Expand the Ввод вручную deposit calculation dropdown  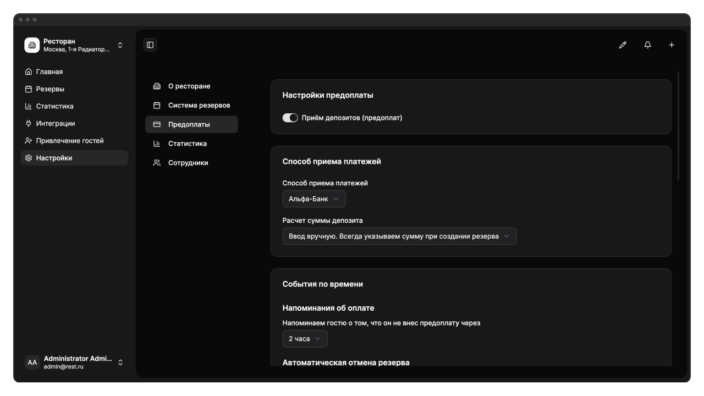tap(399, 237)
